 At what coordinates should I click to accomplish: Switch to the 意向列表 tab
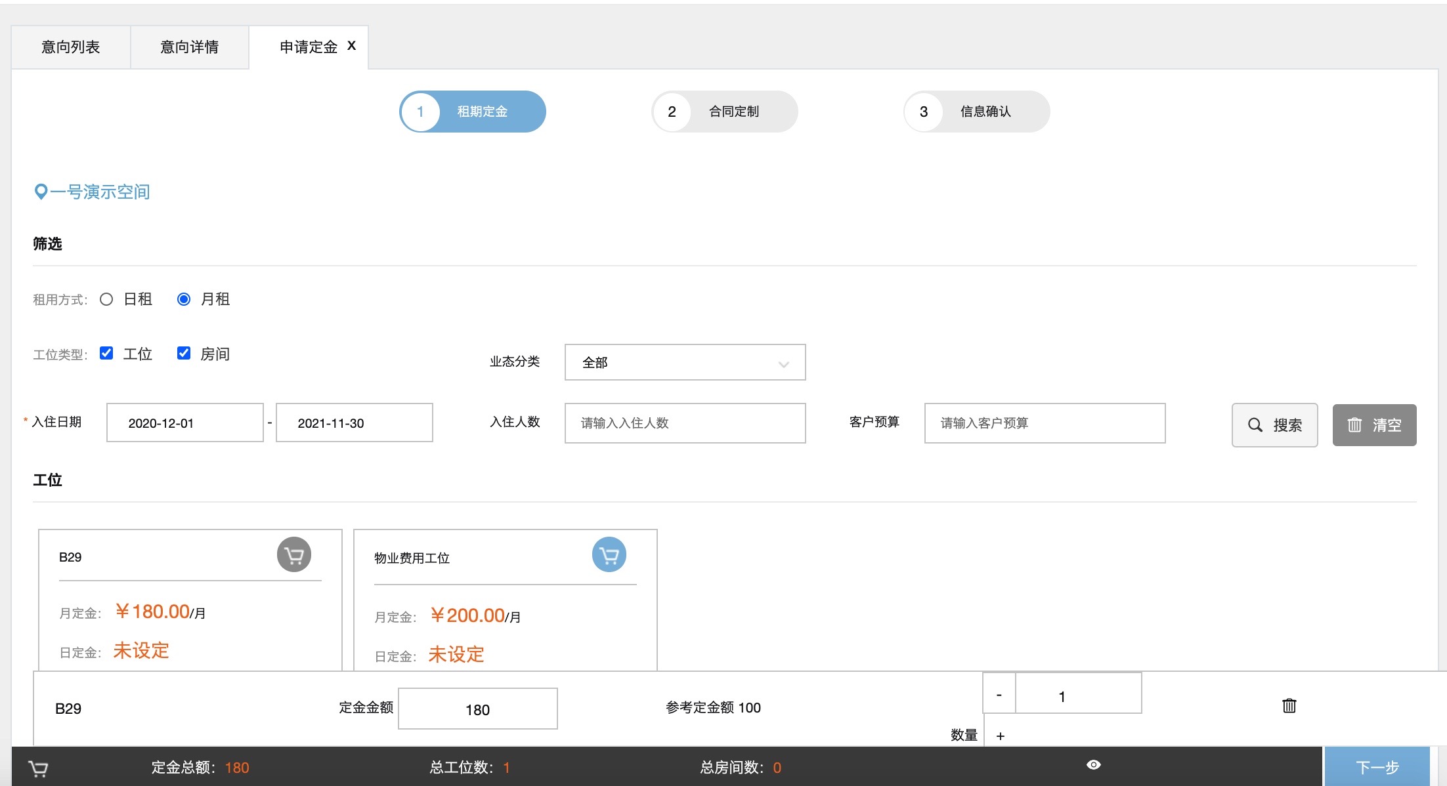[70, 47]
